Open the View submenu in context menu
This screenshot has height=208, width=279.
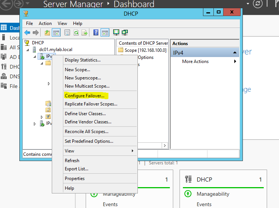(100, 151)
